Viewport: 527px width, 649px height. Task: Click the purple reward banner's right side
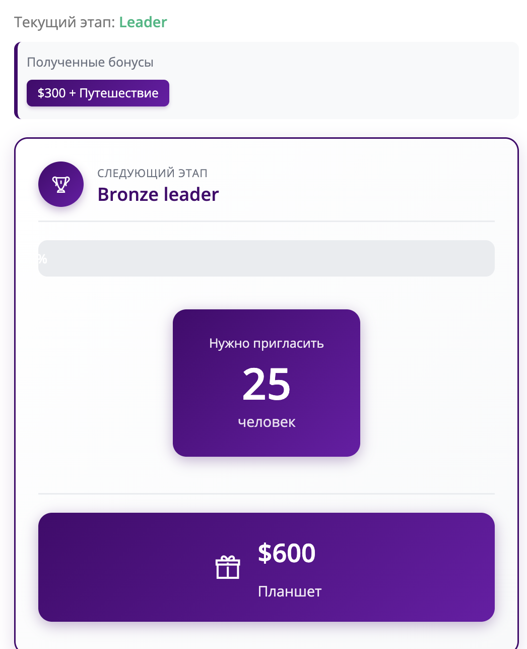pyautogui.click(x=428, y=567)
